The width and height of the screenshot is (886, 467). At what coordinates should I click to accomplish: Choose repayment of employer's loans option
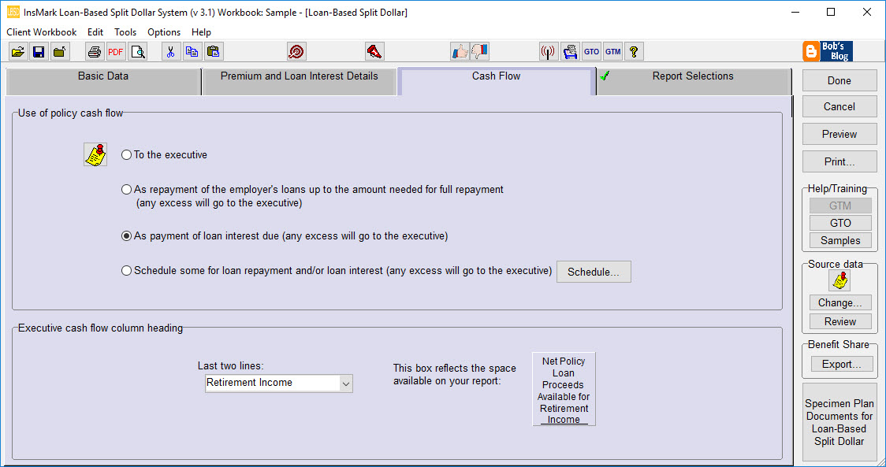[126, 189]
